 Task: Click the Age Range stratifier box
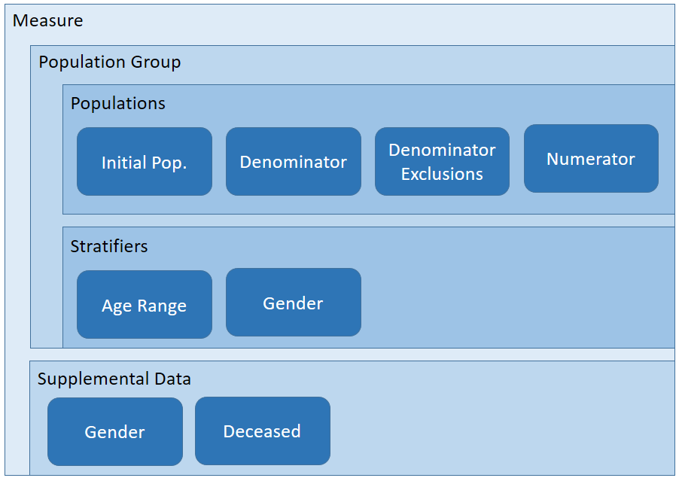pos(144,305)
